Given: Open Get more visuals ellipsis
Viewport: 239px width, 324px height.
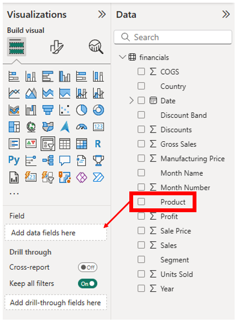Looking at the screenshot, I should (14, 194).
